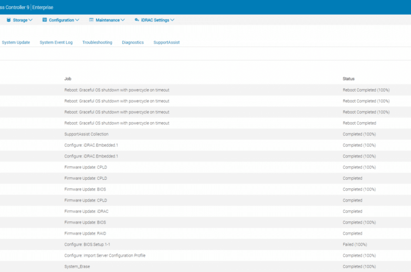Open the Troubleshooting tab
The width and height of the screenshot is (411, 272).
coord(97,43)
